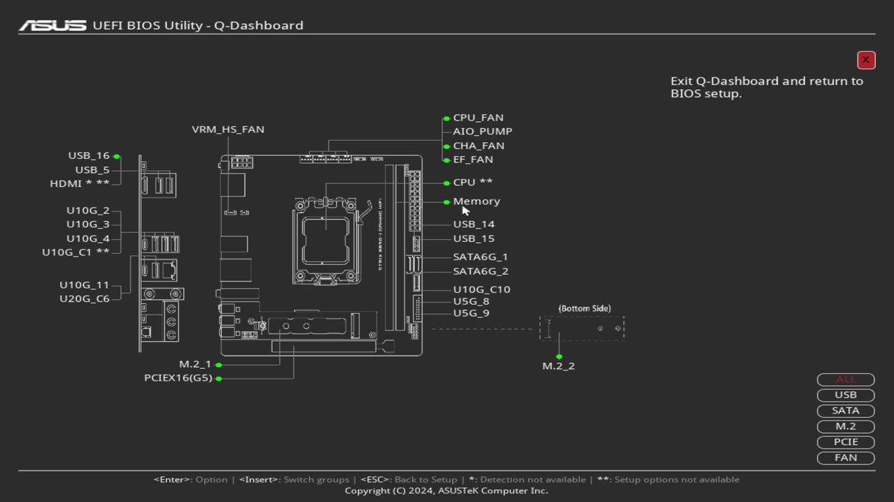Select the USB_14 header label

tap(474, 225)
